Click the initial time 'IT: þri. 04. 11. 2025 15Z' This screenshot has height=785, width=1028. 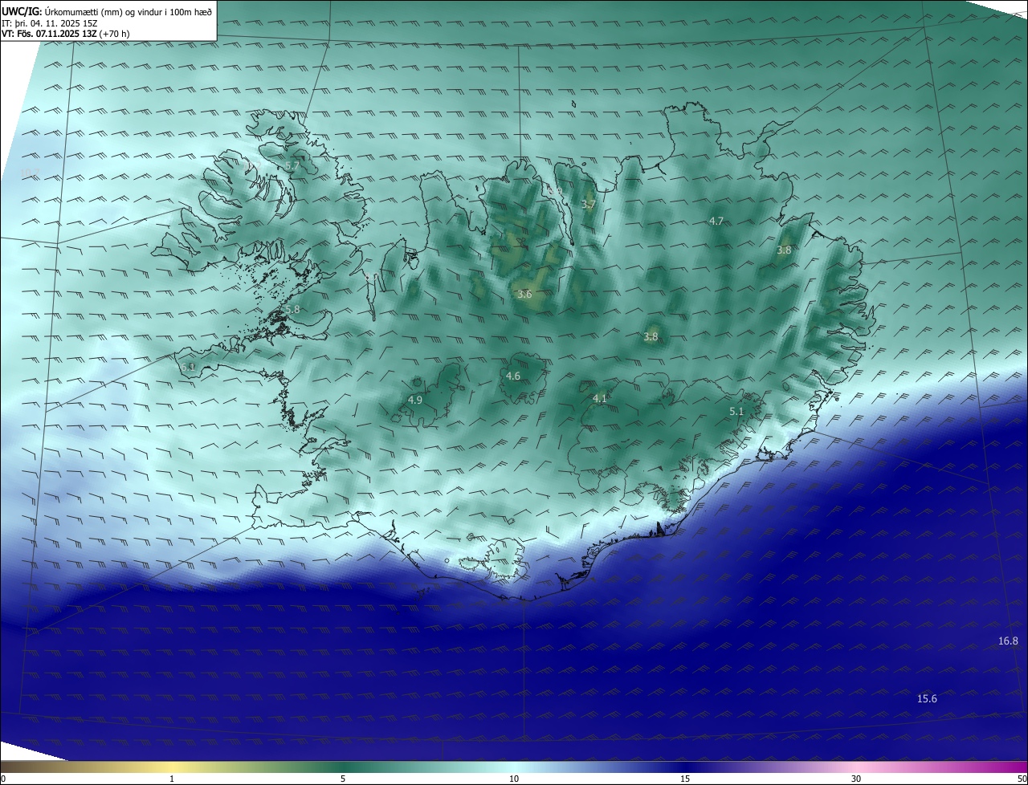pos(49,22)
